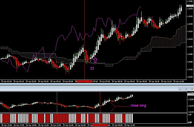Click the 1.5230 price level on lower scale
This screenshot has width=194, height=127.
[190, 100]
